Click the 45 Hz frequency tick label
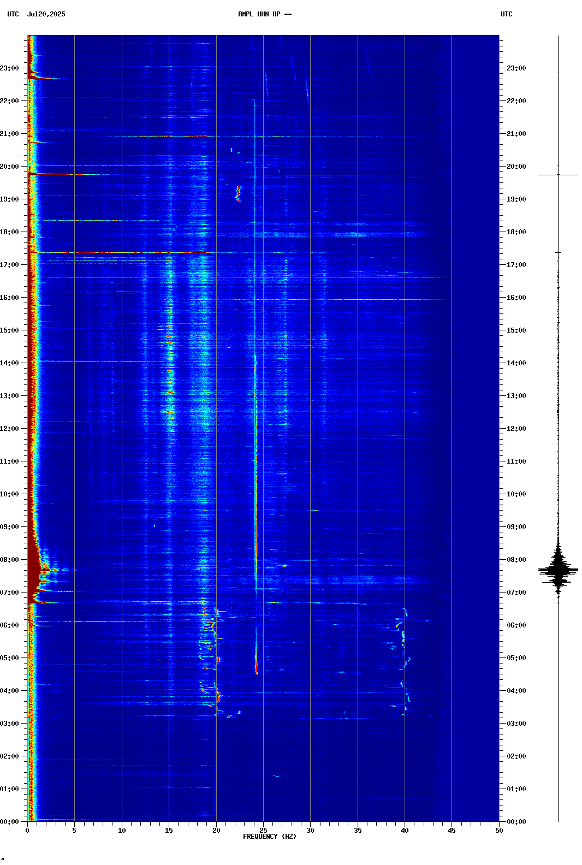The image size is (582, 865). click(x=452, y=831)
